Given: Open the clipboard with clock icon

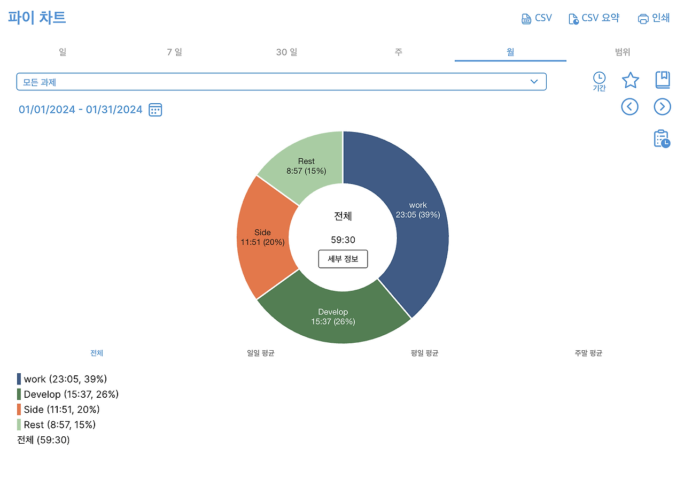Looking at the screenshot, I should [x=662, y=138].
